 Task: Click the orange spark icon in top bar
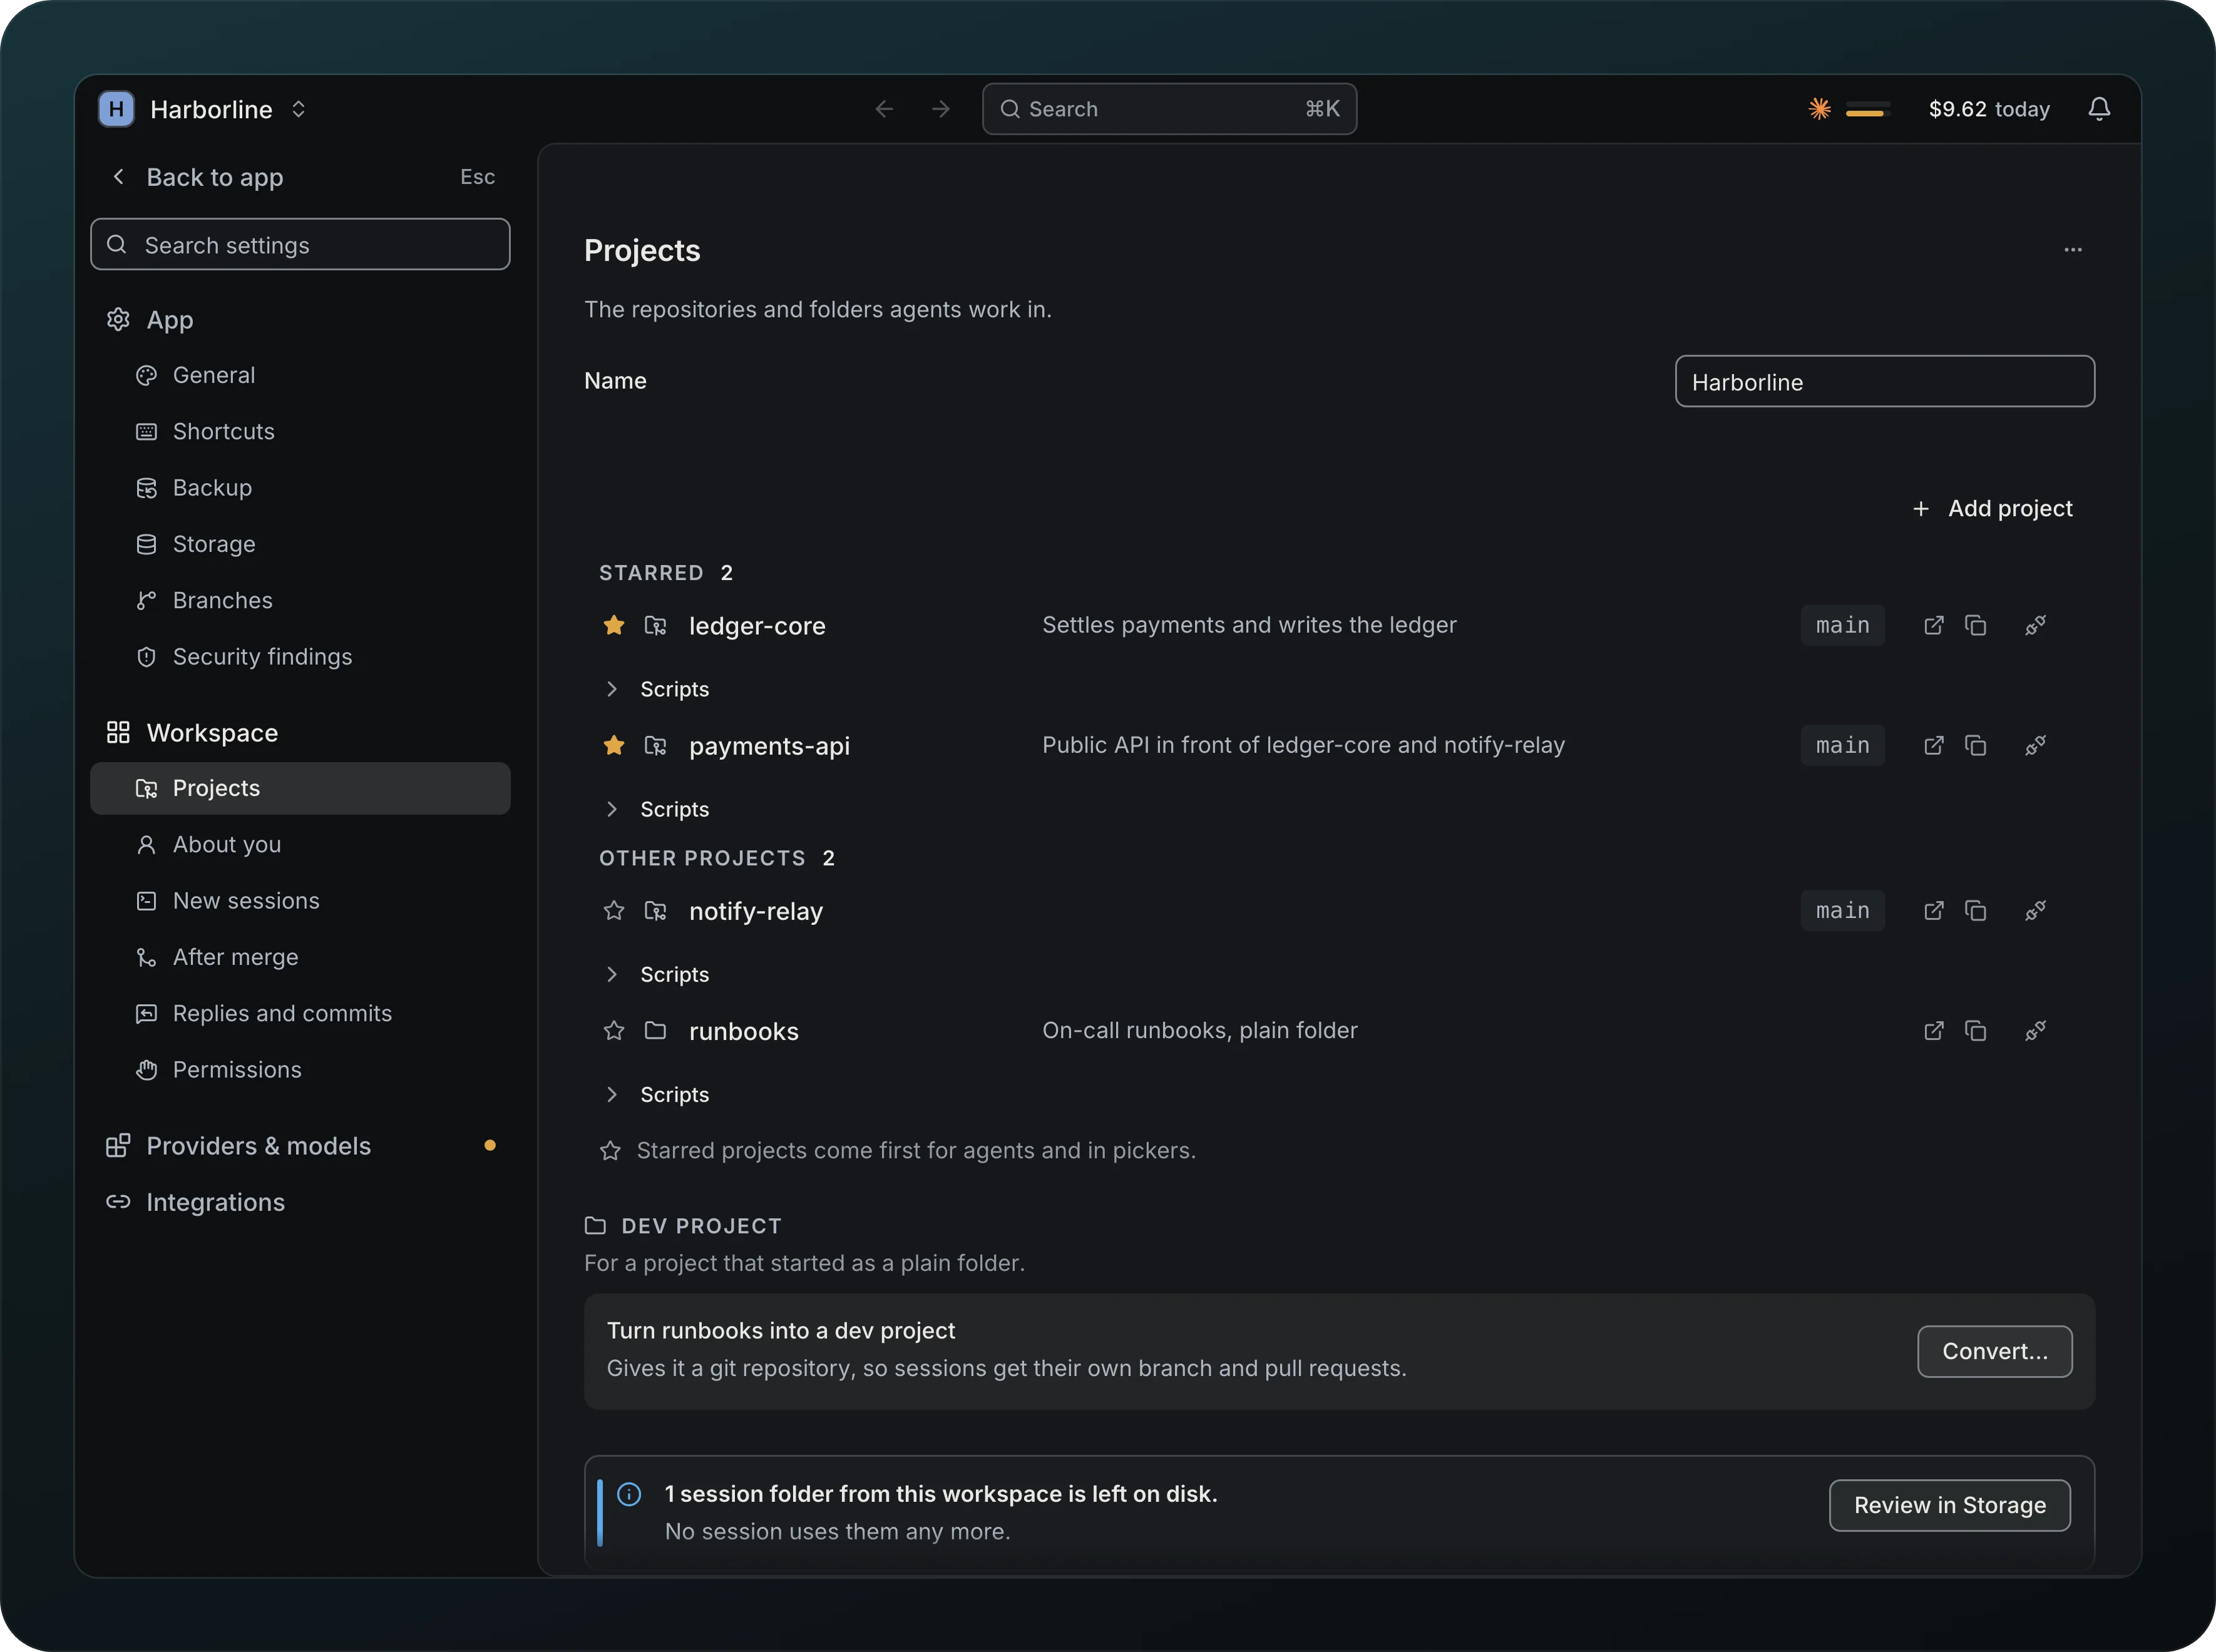(1820, 108)
